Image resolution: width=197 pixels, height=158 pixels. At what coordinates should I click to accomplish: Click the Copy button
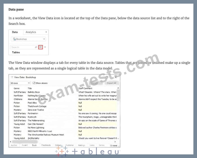tap(96, 83)
